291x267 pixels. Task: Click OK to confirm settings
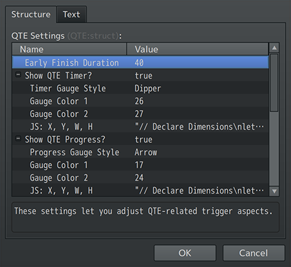point(185,253)
